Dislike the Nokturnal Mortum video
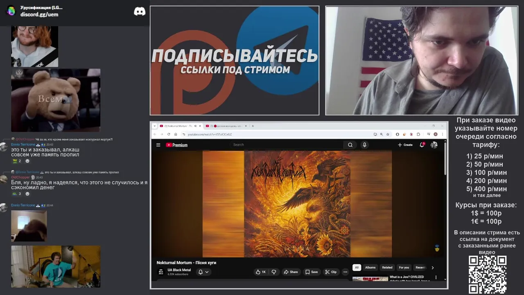The height and width of the screenshot is (295, 524). point(274,272)
